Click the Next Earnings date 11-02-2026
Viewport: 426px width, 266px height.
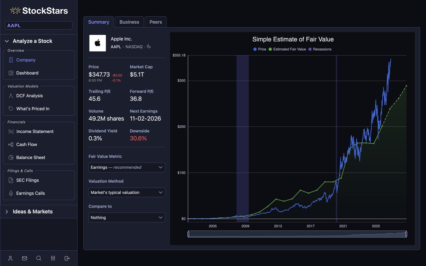click(x=145, y=119)
